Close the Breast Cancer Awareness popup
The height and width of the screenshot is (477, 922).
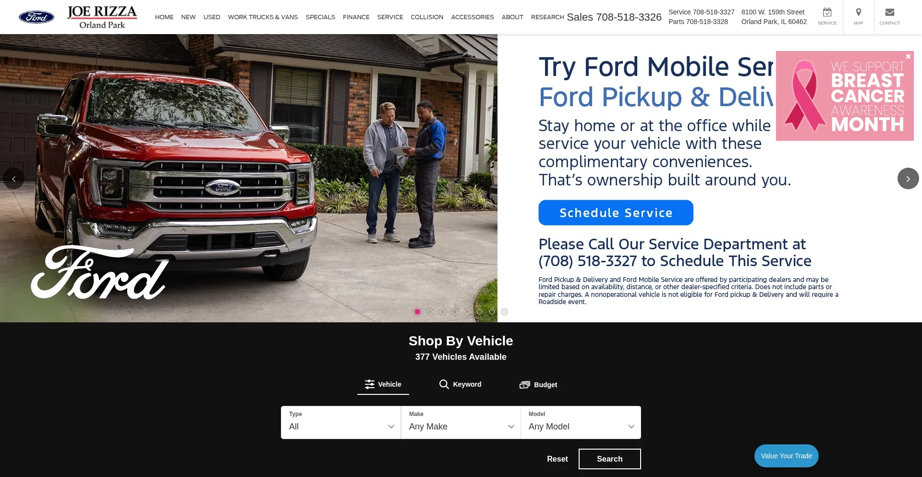click(x=908, y=56)
